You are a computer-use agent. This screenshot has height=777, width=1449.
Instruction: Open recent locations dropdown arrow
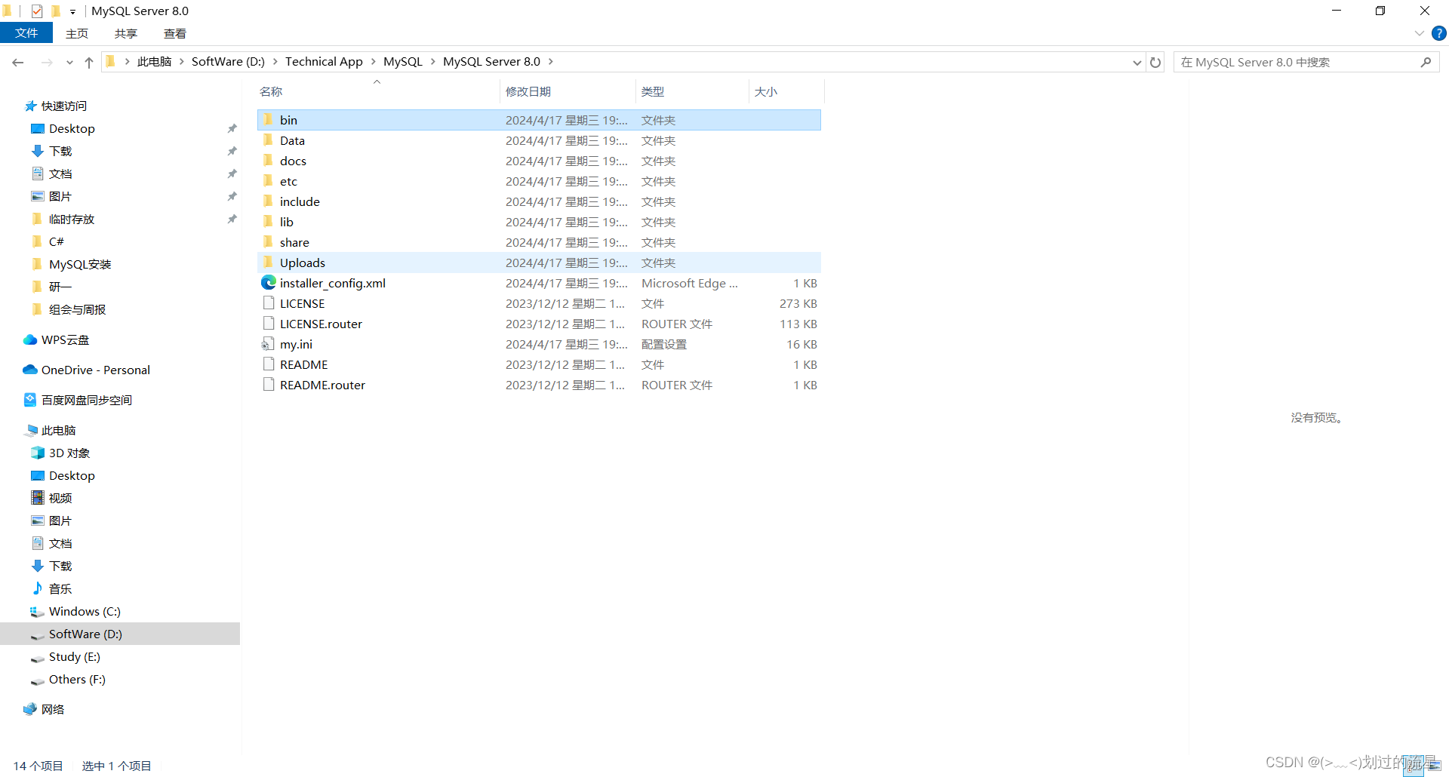(69, 63)
